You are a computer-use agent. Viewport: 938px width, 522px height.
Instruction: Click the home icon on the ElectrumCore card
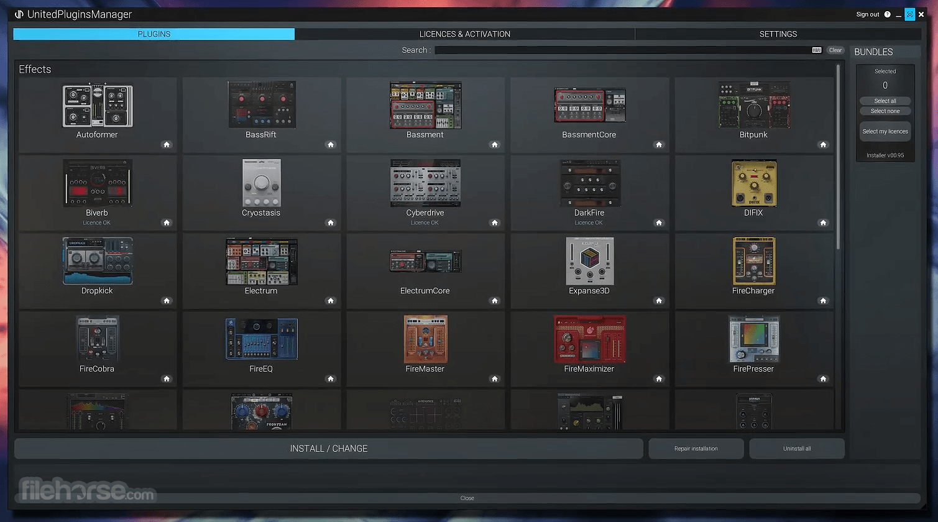pyautogui.click(x=495, y=301)
